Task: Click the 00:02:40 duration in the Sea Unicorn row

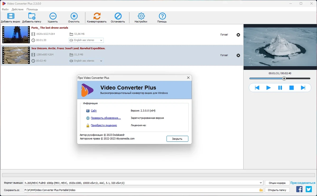Action: [x=41, y=61]
